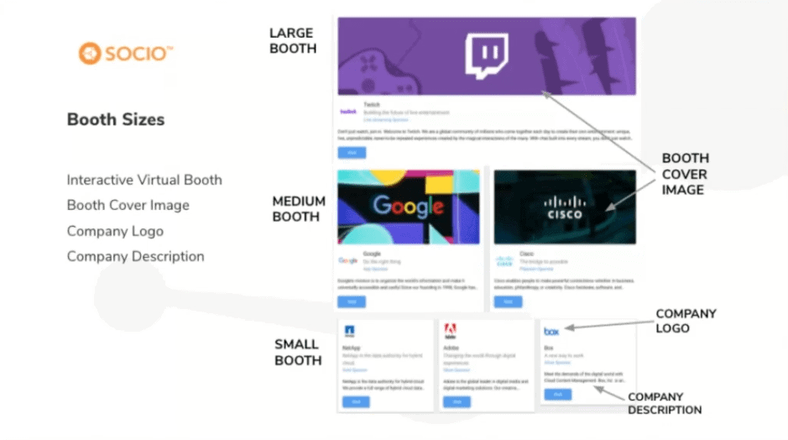Click the small Google company logo
This screenshot has width=788, height=440.
click(x=347, y=260)
